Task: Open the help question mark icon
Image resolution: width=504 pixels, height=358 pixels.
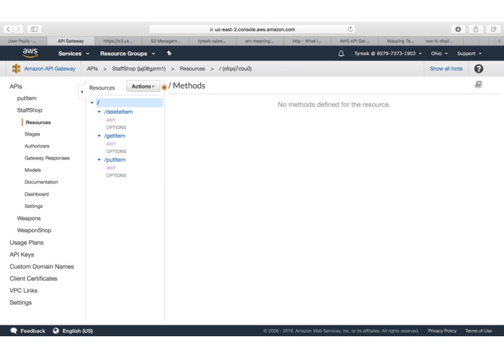Action: 479,69
